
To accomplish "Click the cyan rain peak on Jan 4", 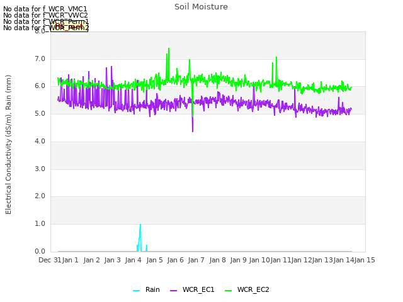I will coord(140,225).
